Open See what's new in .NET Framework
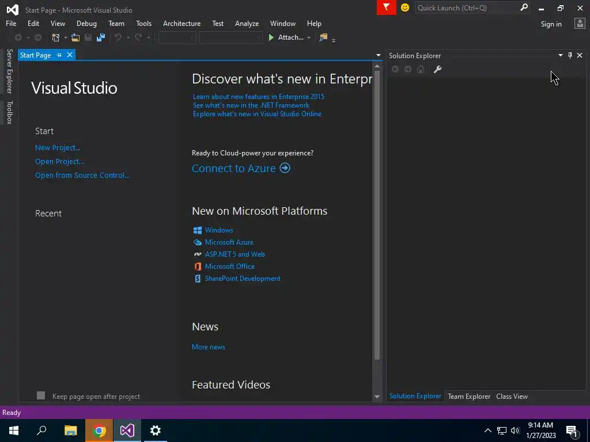 click(x=251, y=105)
